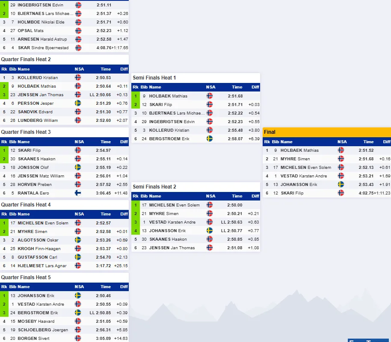Click Sweden flag next to ALGOTSSON Oskar
391x342 pixels.
pyautogui.click(x=78, y=240)
